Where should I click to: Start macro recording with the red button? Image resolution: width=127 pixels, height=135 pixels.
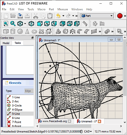click(120, 16)
